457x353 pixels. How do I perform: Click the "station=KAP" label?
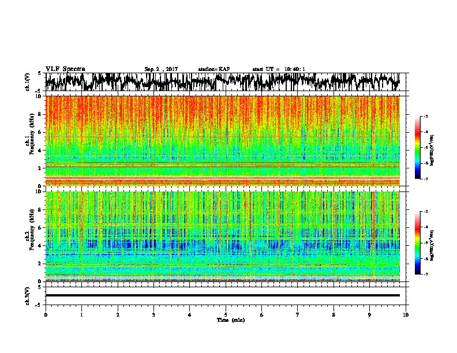214,69
